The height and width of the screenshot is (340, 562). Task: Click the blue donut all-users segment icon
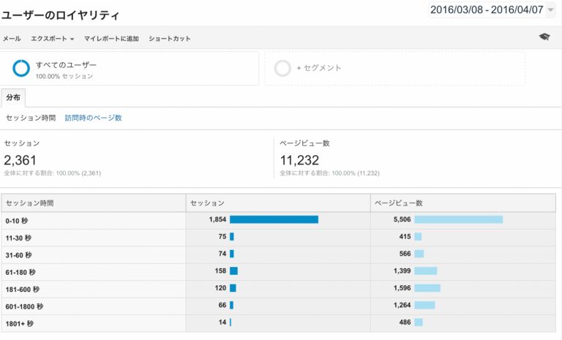pyautogui.click(x=21, y=69)
